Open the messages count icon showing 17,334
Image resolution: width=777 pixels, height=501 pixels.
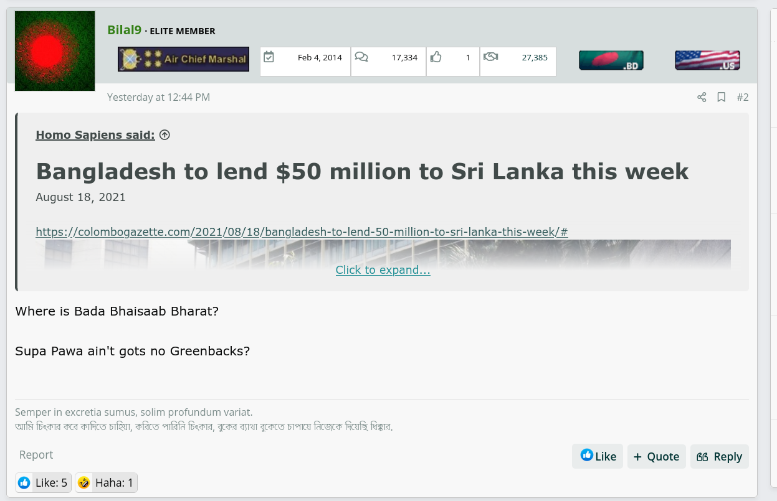point(361,57)
